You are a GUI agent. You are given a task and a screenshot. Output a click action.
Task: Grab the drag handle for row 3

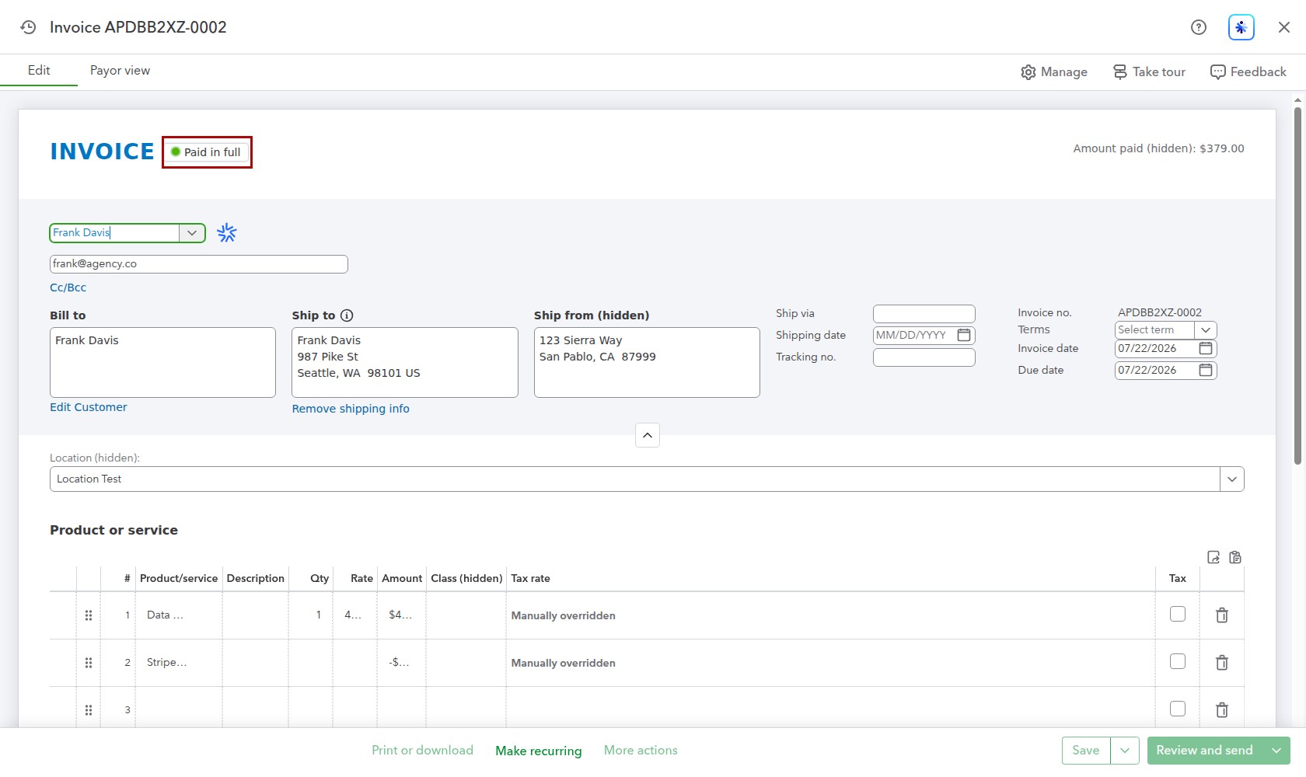point(89,710)
